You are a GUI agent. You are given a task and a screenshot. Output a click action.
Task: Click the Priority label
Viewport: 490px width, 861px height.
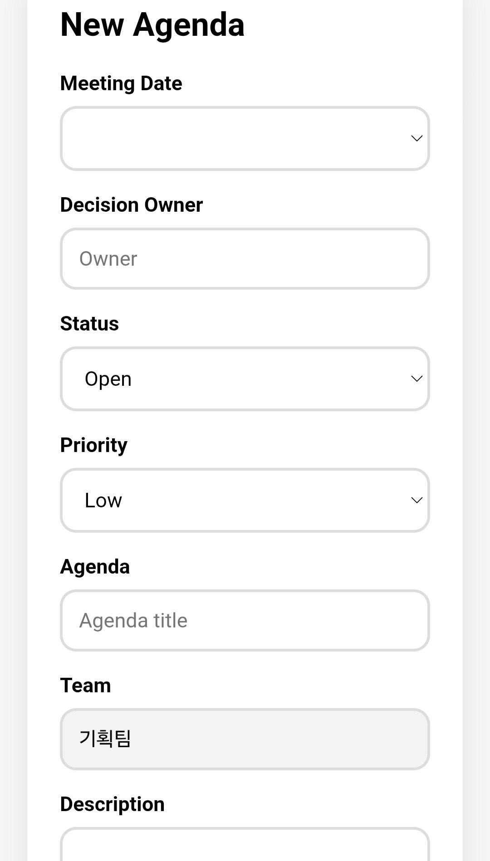[x=94, y=445]
